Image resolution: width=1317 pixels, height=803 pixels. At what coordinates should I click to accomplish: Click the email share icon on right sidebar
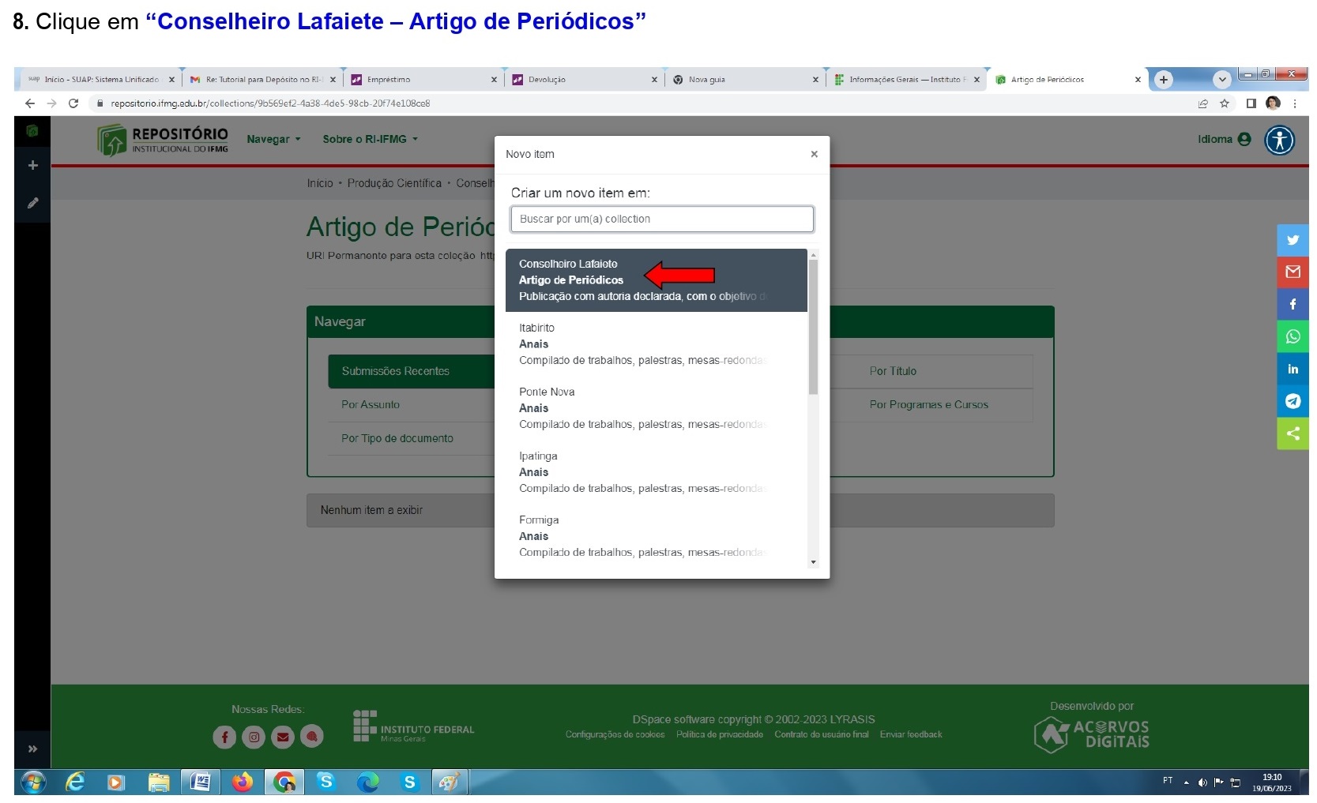point(1293,272)
